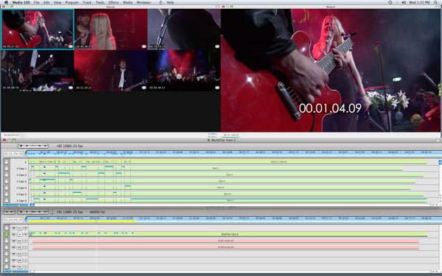Click the script menu icon beside Help

(x=161, y=2)
